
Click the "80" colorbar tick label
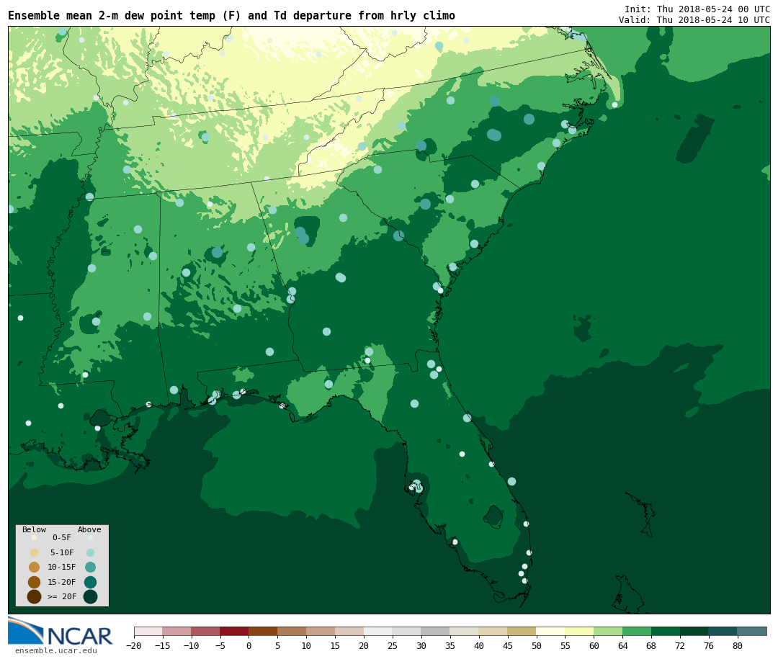[x=738, y=645]
